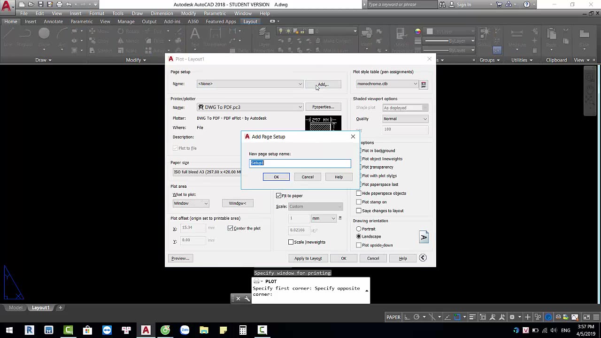Close the command line with X icon
The height and width of the screenshot is (338, 601).
tap(238, 299)
